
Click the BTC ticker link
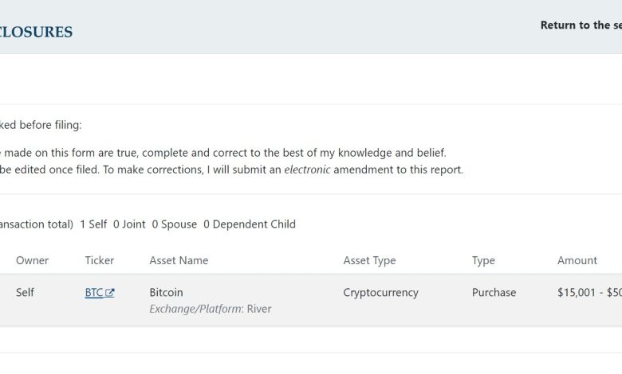click(94, 293)
